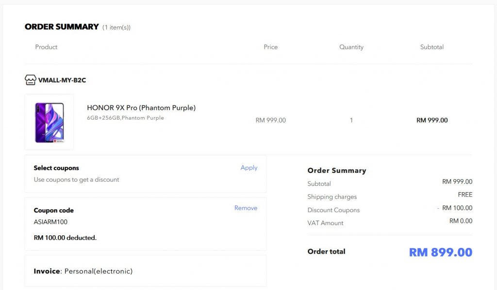
Task: Click the VAT Amount RM 0.00 value
Action: pyautogui.click(x=461, y=221)
